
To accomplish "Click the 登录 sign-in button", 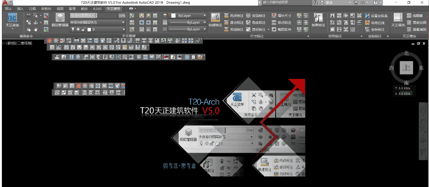I will click(329, 2).
